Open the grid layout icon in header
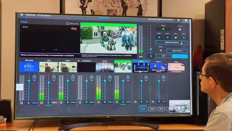 (x=186, y=20)
